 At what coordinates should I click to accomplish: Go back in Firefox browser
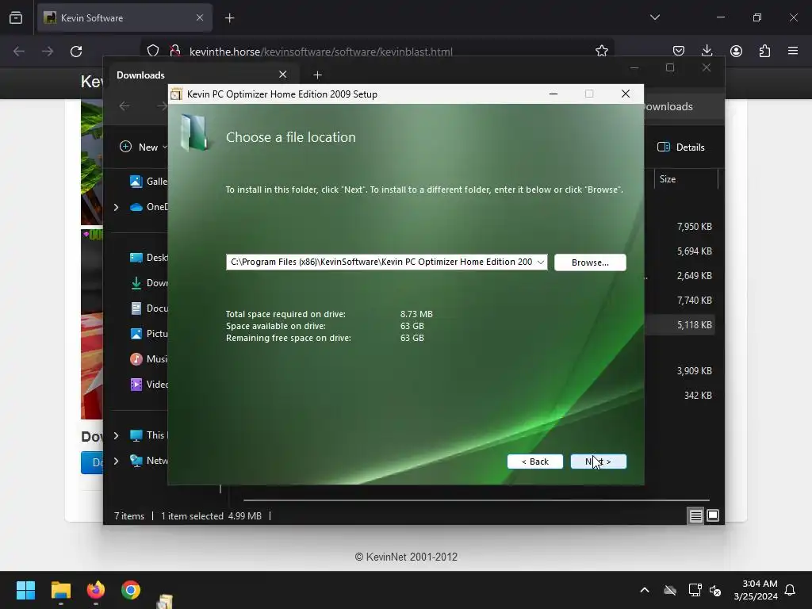(x=19, y=52)
